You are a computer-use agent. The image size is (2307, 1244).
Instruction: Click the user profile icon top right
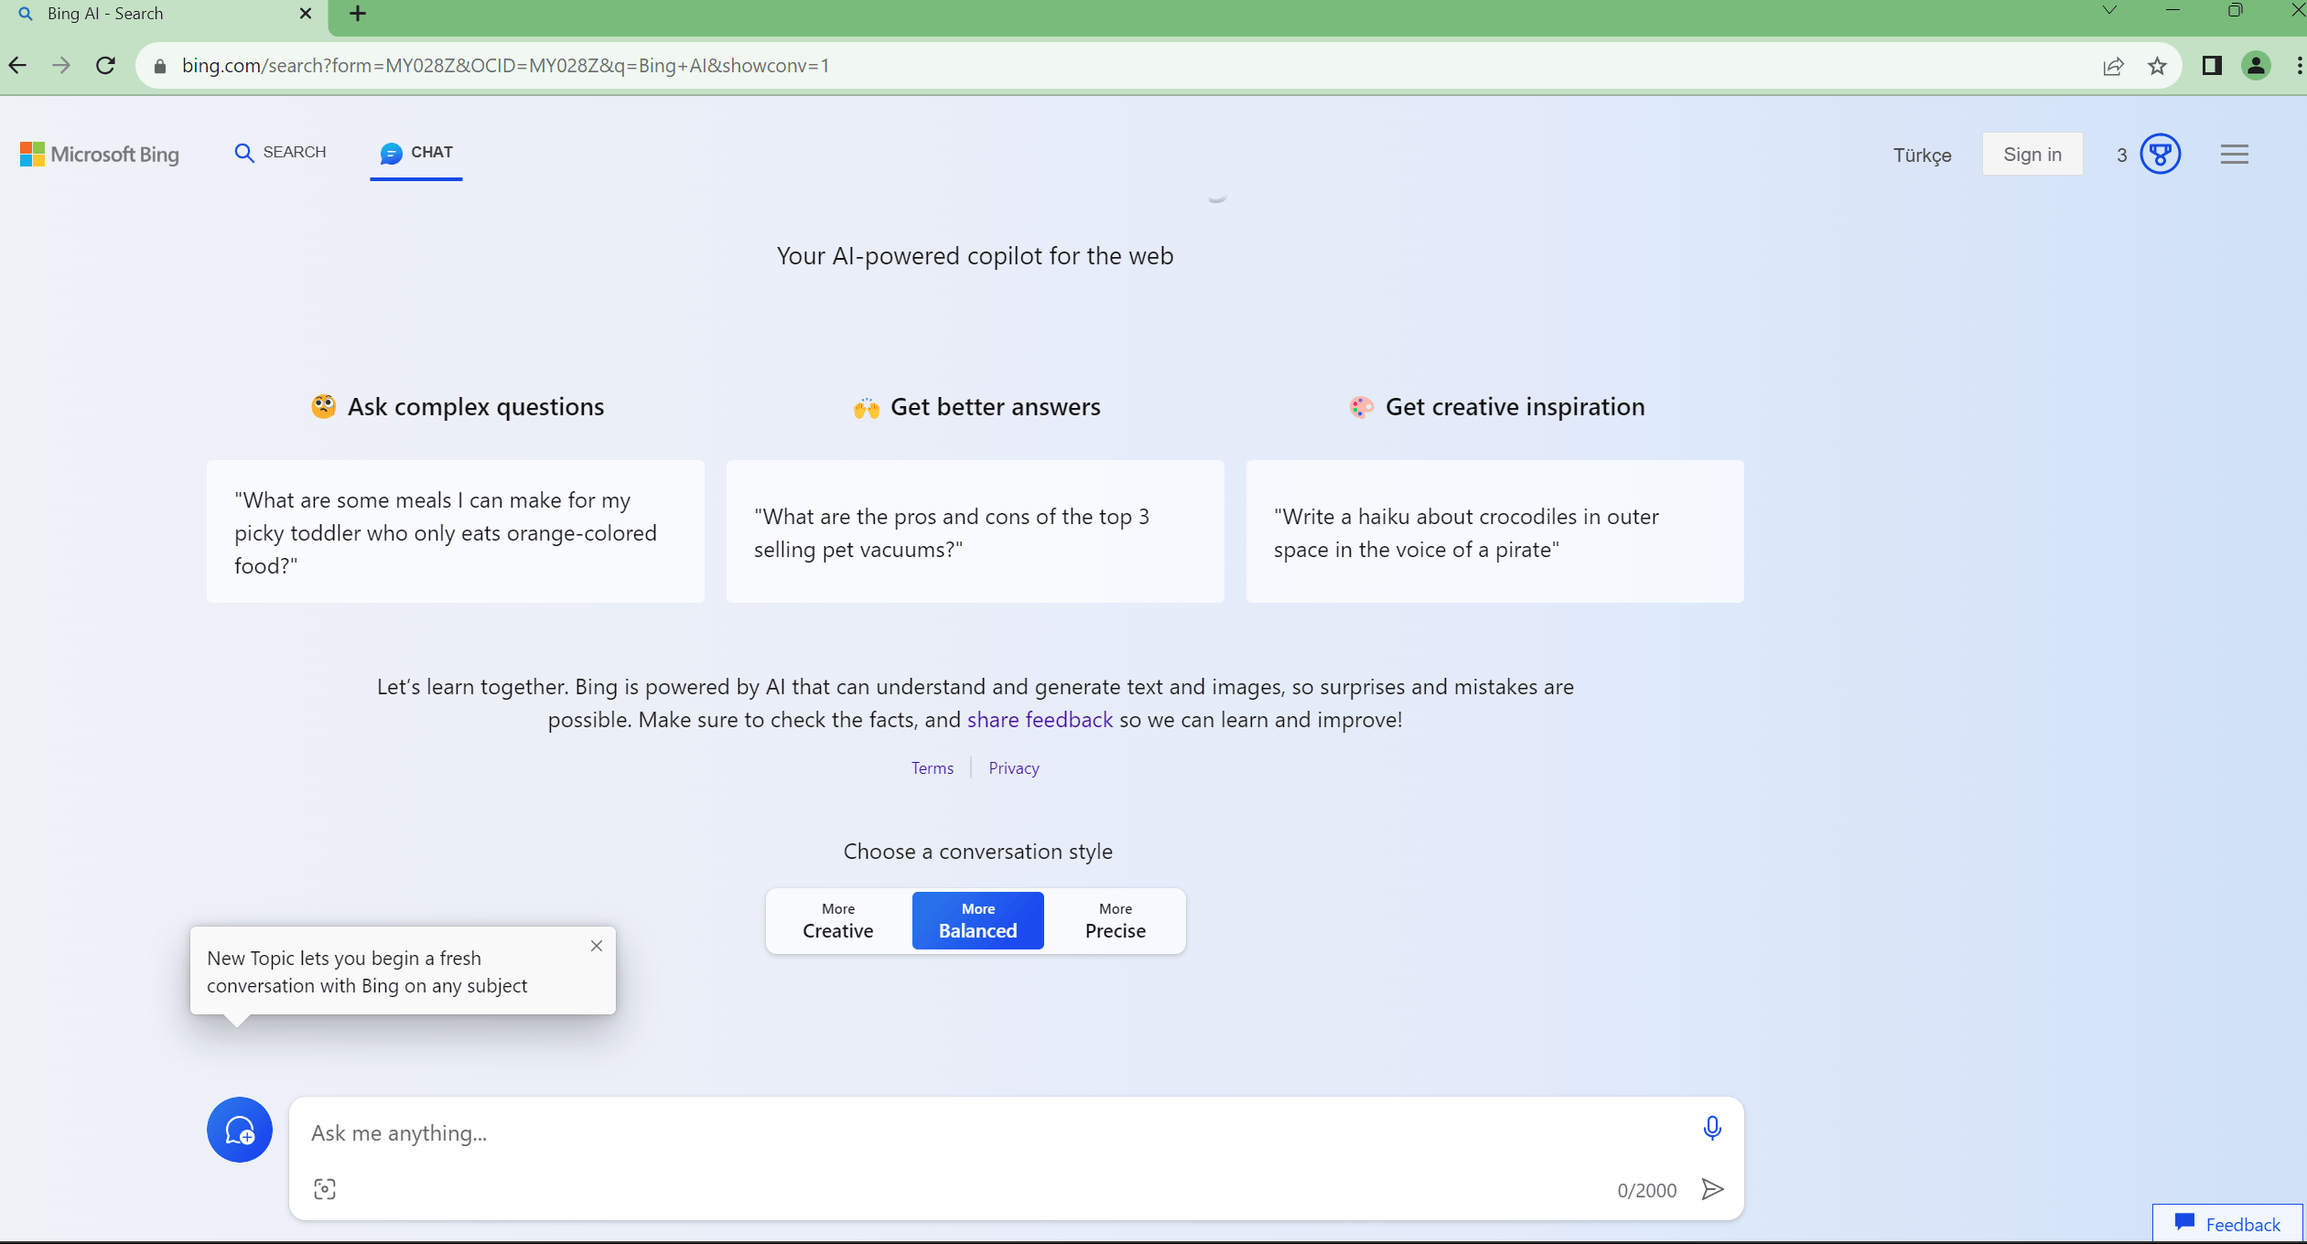point(2255,64)
